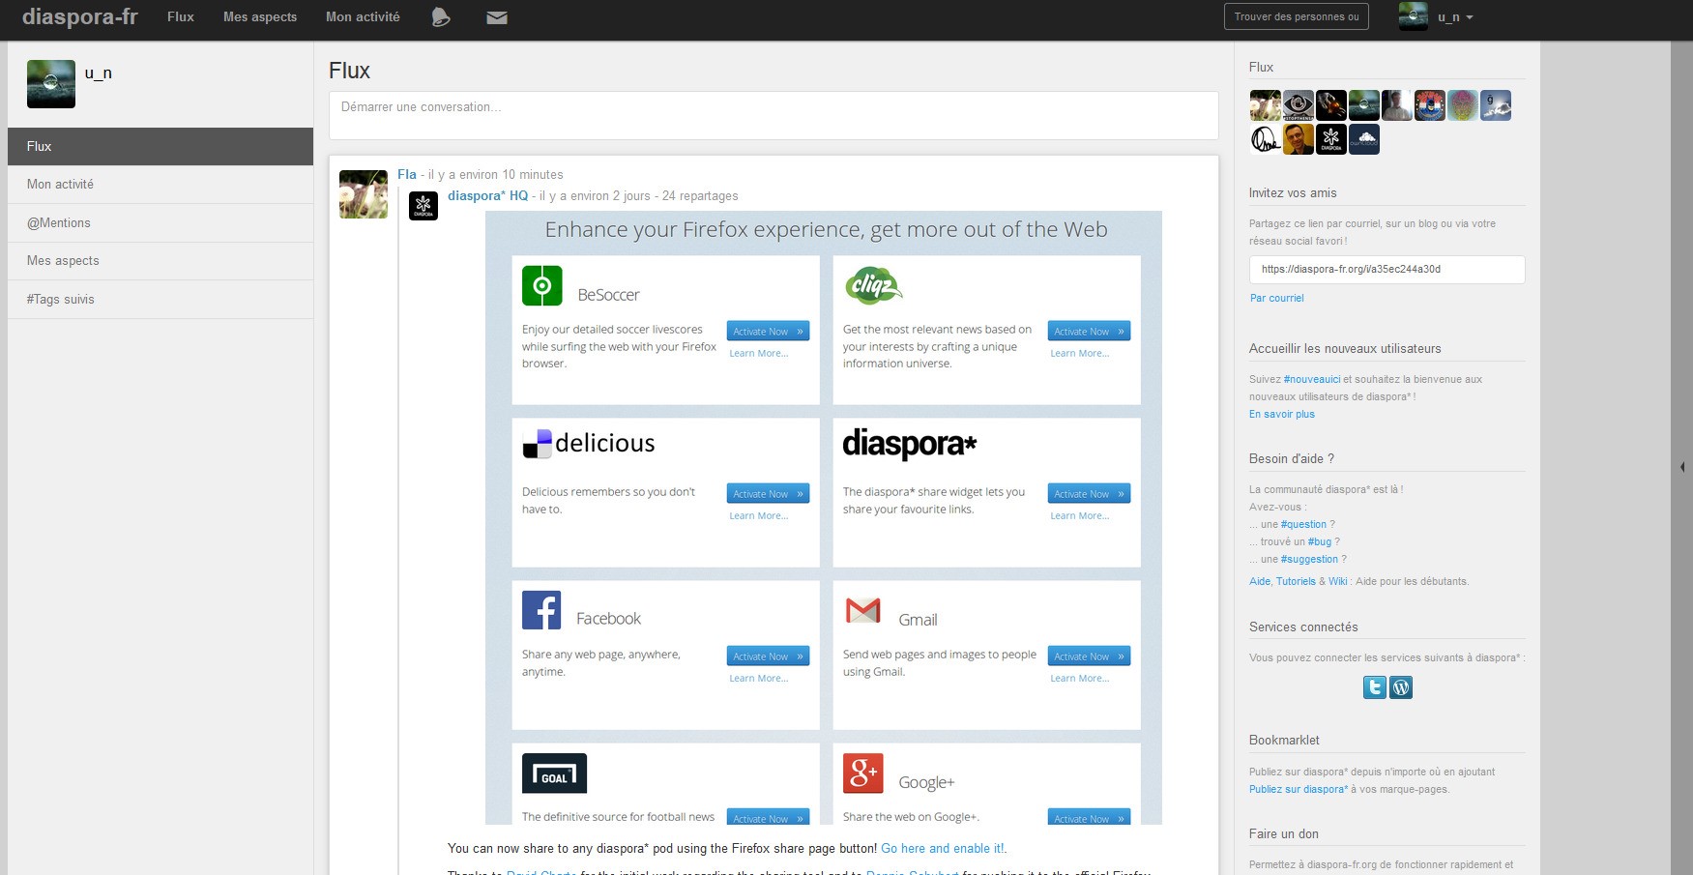Open the messages envelope icon
This screenshot has height=875, width=1693.
click(497, 17)
